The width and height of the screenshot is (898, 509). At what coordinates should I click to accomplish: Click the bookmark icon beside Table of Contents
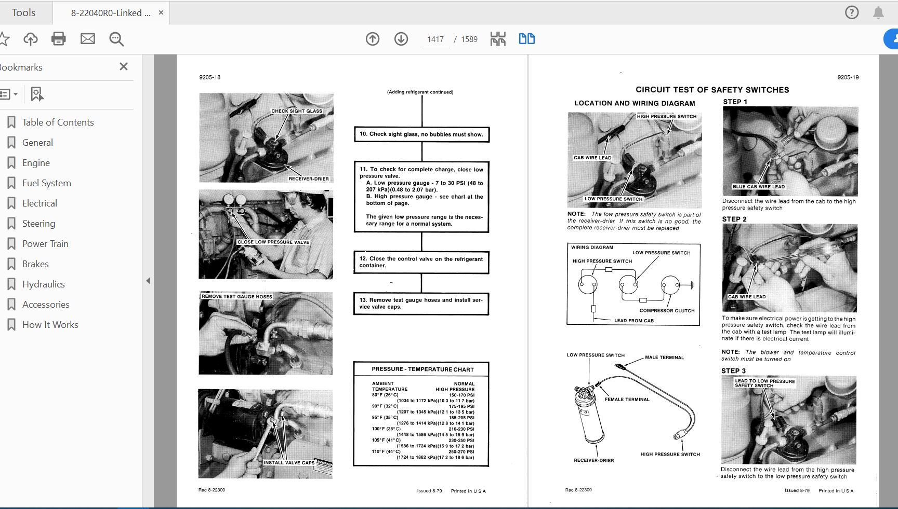point(11,122)
